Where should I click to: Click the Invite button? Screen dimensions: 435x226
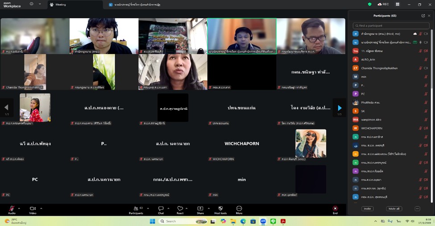pos(368,209)
